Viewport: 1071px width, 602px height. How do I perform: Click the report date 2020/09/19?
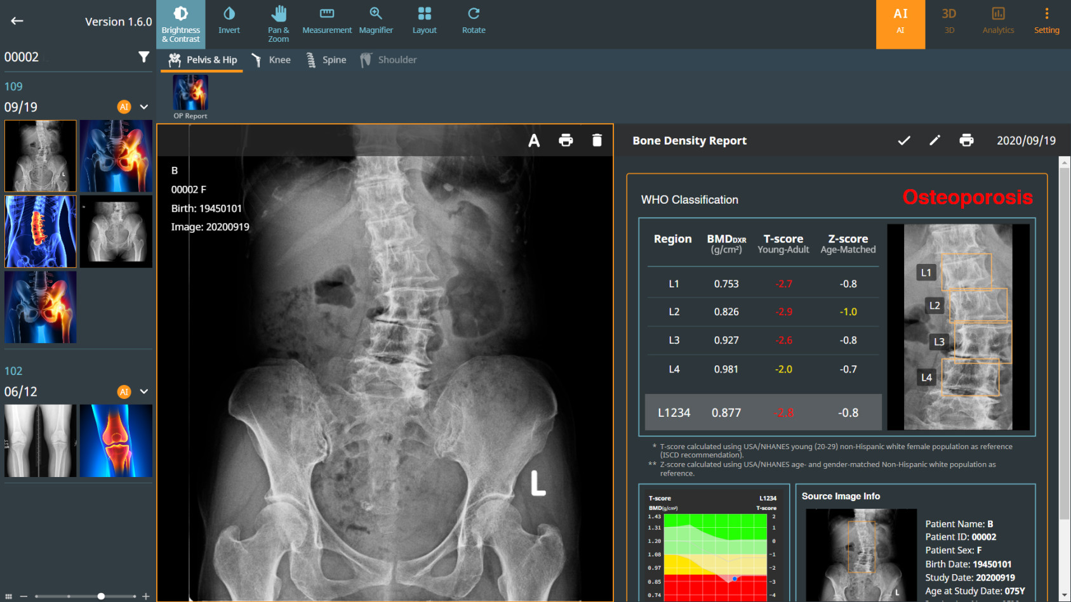(x=1026, y=141)
